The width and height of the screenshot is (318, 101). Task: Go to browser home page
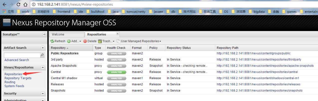[x=26, y=4]
